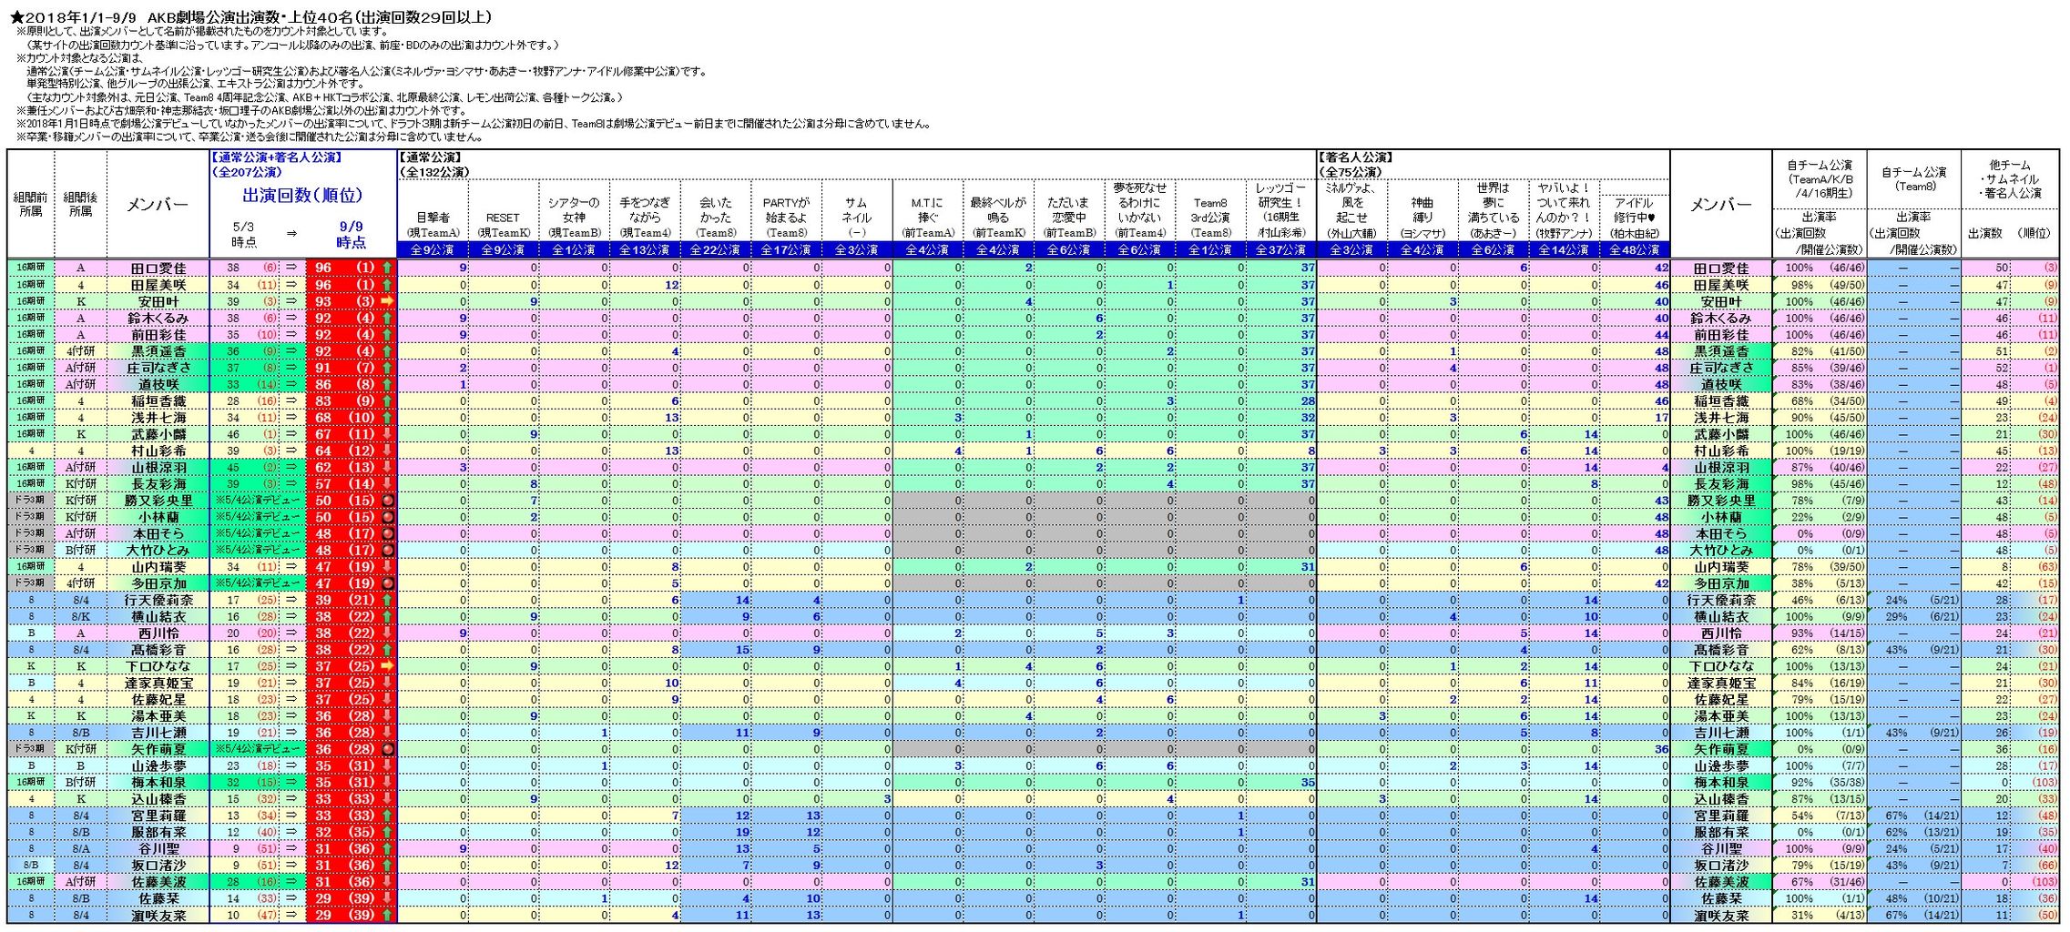Select the red down arrow for 佐藤美波
Image resolution: width=2070 pixels, height=932 pixels.
(387, 882)
